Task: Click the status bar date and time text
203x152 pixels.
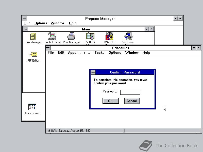Action: (x=69, y=130)
